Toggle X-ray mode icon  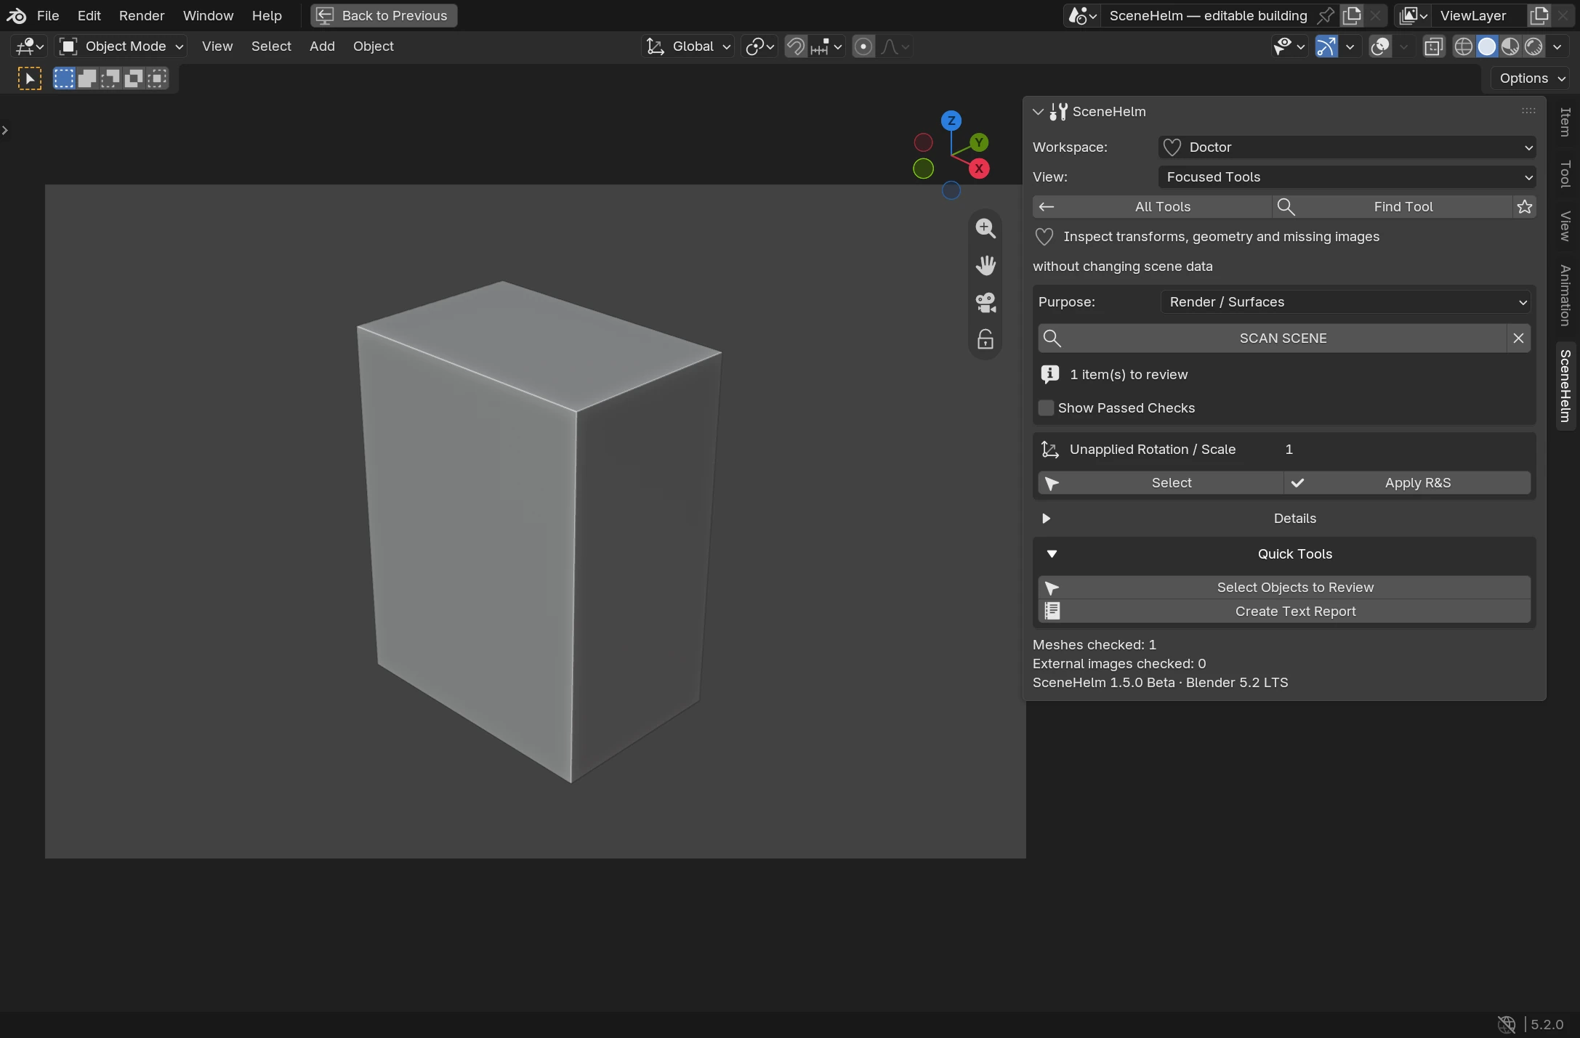click(1433, 46)
